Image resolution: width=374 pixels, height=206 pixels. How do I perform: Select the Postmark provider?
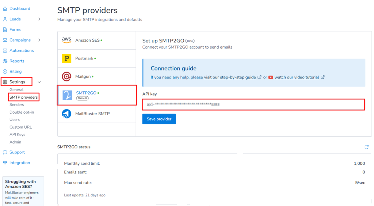(96, 59)
